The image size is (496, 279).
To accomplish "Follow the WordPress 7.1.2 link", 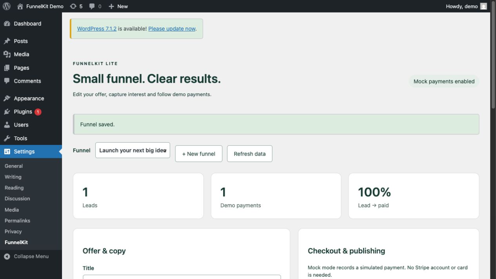I will 97,29.
